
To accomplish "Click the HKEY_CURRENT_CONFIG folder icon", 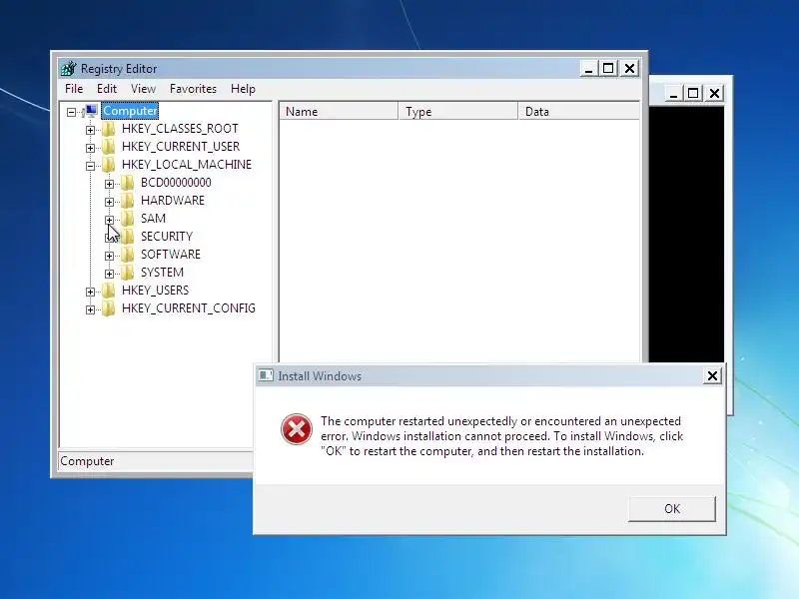I will [x=108, y=308].
